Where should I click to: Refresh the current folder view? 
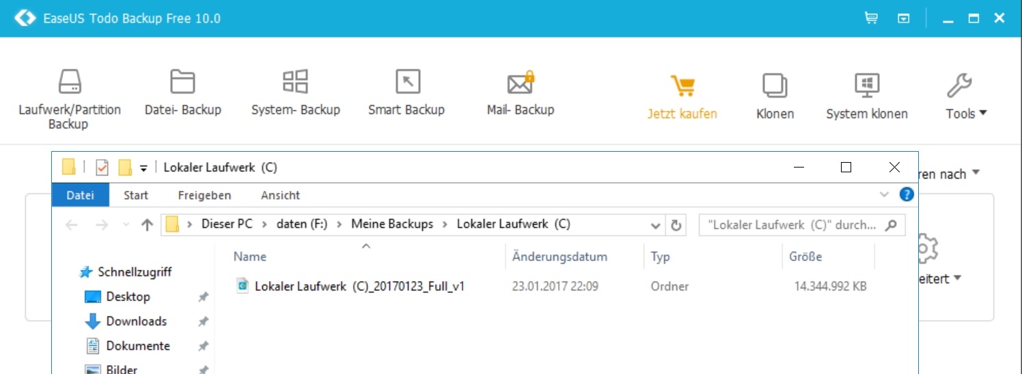tap(676, 225)
